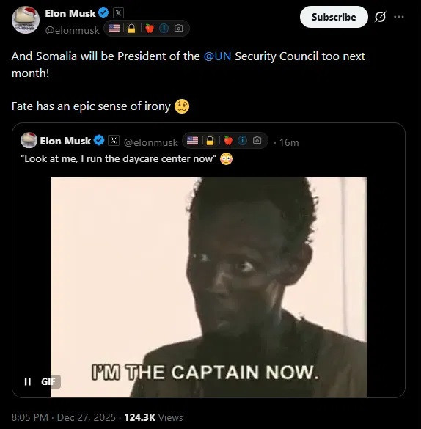
Task: Click the blue verified badge beside the top Elon Musk name
Action: (x=103, y=13)
